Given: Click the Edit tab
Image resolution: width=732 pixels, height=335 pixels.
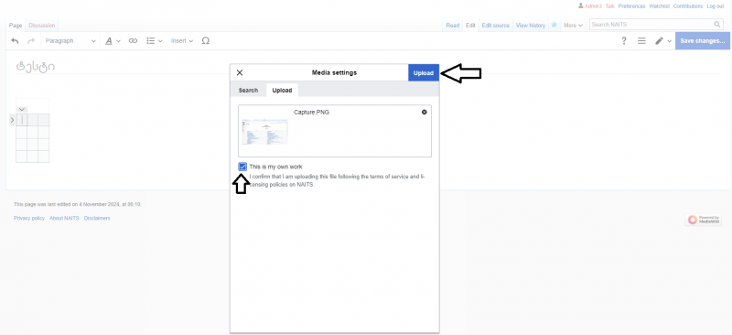Looking at the screenshot, I should pyautogui.click(x=470, y=26).
